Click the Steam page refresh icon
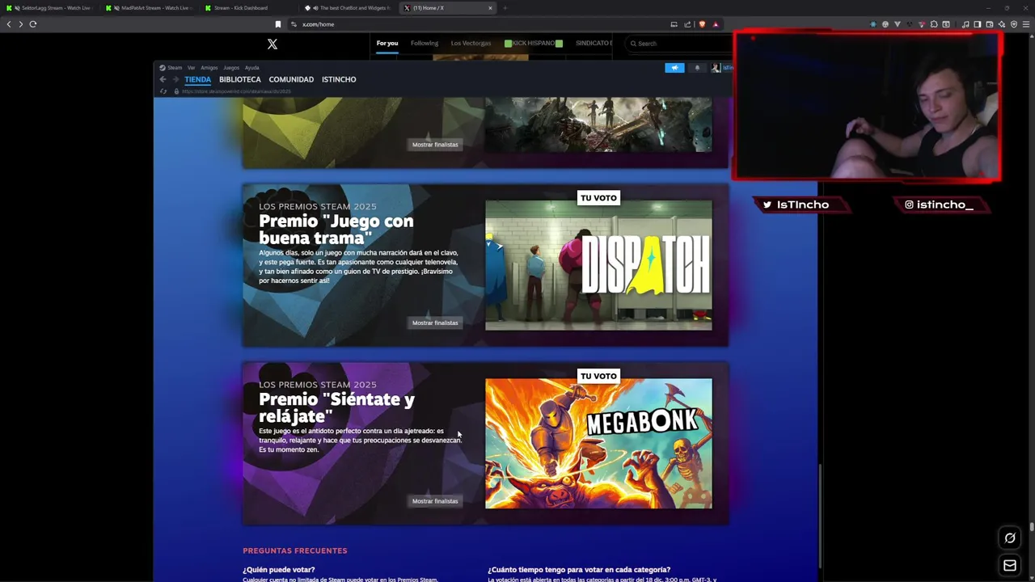Screen dimensions: 1035x582 click(x=163, y=91)
